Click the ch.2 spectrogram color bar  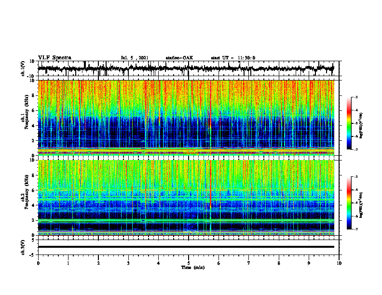(x=349, y=203)
